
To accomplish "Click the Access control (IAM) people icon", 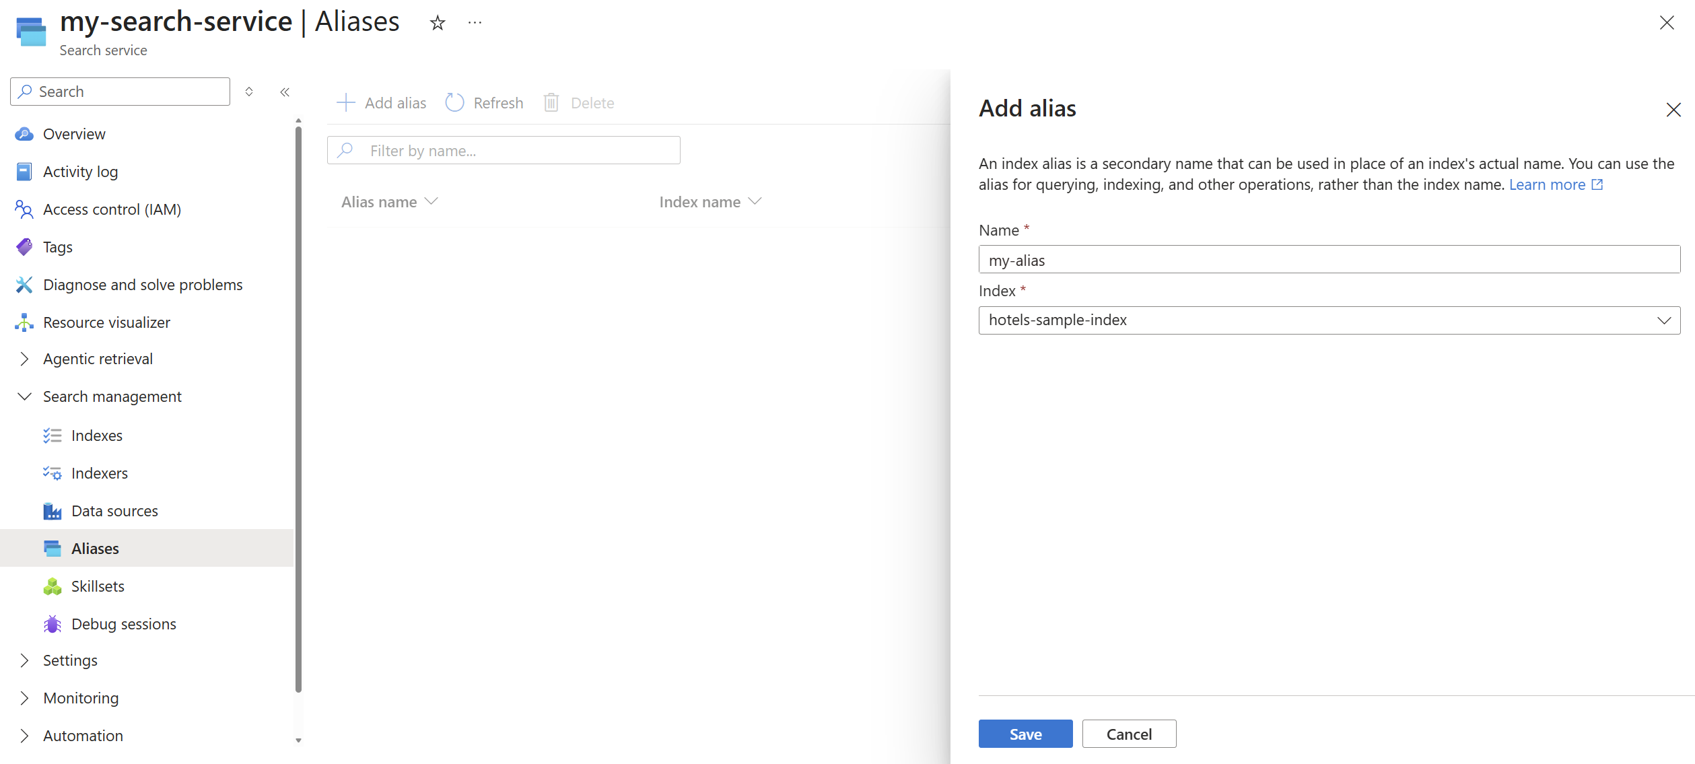I will (x=24, y=209).
